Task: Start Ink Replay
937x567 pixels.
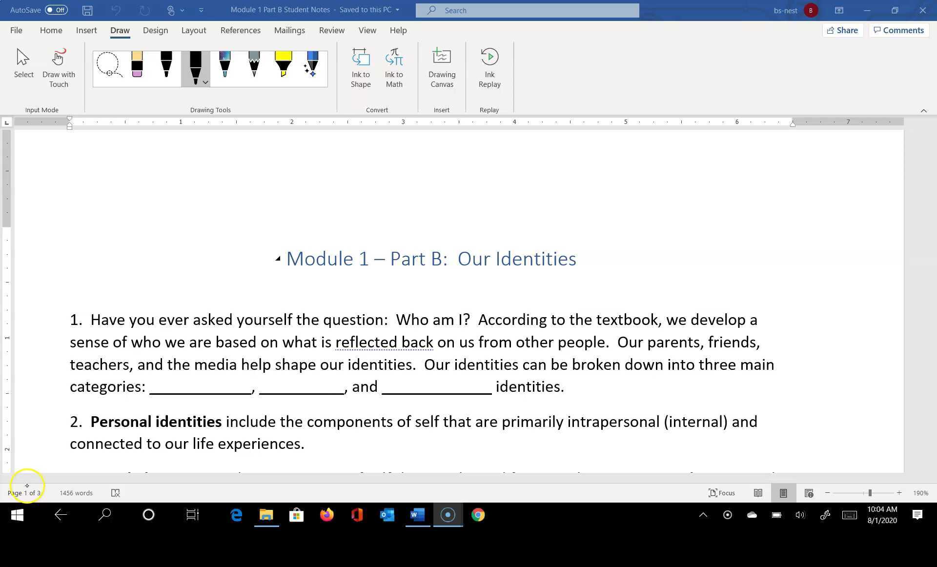Action: (489, 68)
